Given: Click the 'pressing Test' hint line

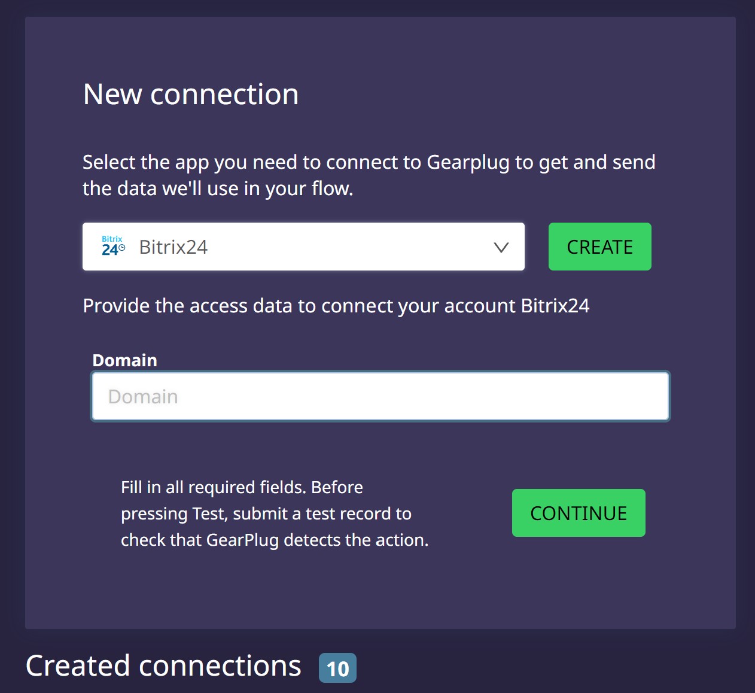Looking at the screenshot, I should tap(266, 513).
